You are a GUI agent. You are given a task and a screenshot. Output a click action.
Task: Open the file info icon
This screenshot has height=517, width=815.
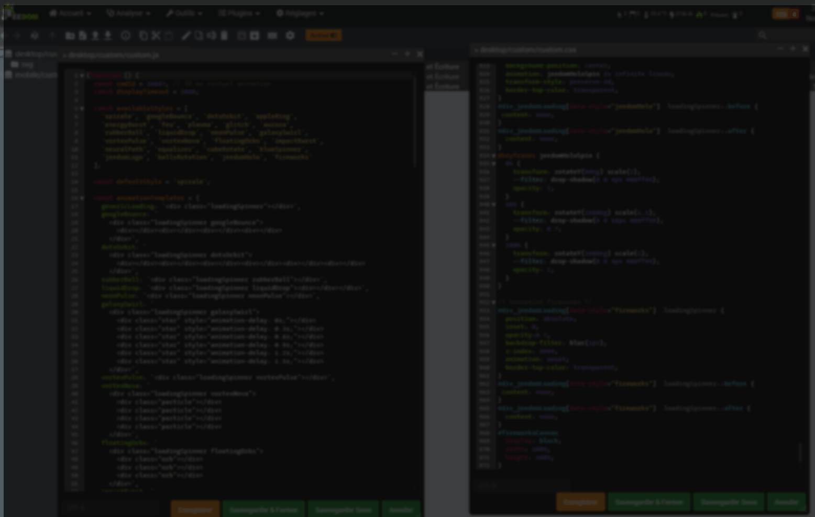[126, 36]
